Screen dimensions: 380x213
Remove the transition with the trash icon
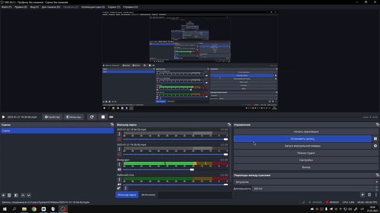point(369,195)
